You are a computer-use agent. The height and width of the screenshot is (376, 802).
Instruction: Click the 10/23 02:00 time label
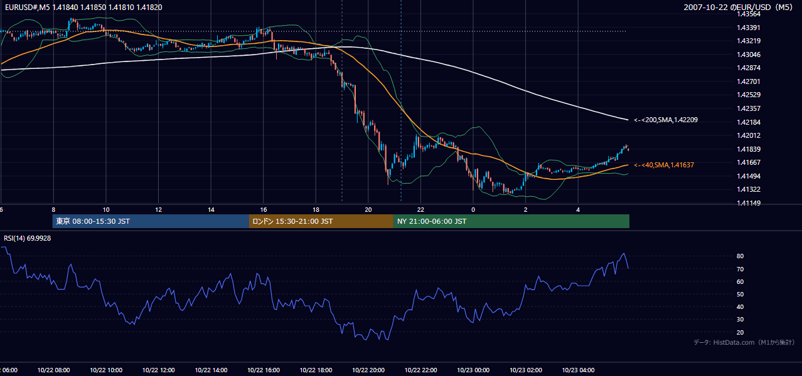tap(526, 370)
